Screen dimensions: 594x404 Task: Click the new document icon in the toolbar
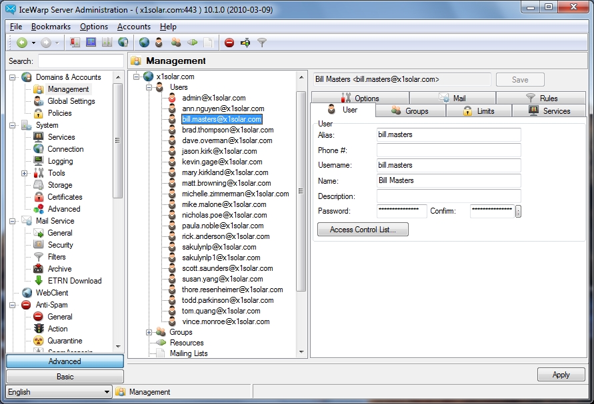pyautogui.click(x=209, y=42)
